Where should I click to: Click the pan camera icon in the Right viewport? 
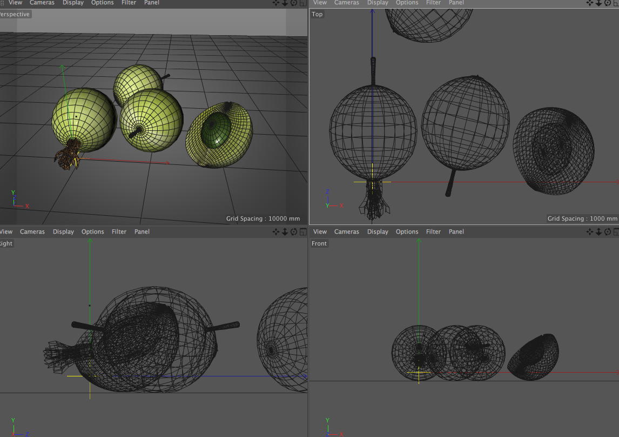[275, 231]
